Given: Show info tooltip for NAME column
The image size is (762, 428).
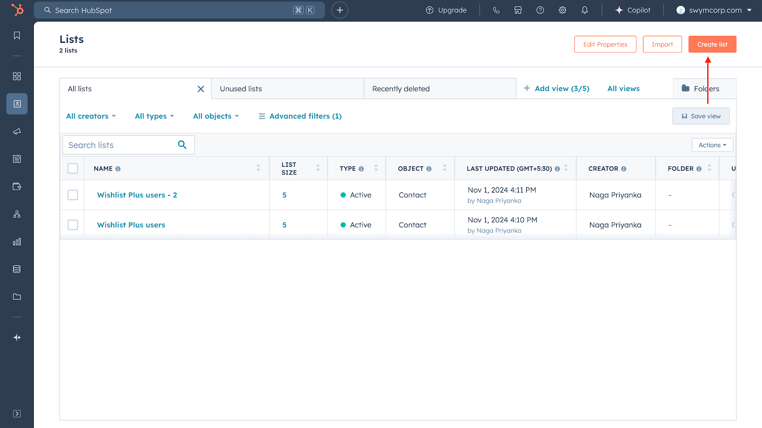Looking at the screenshot, I should (x=118, y=169).
